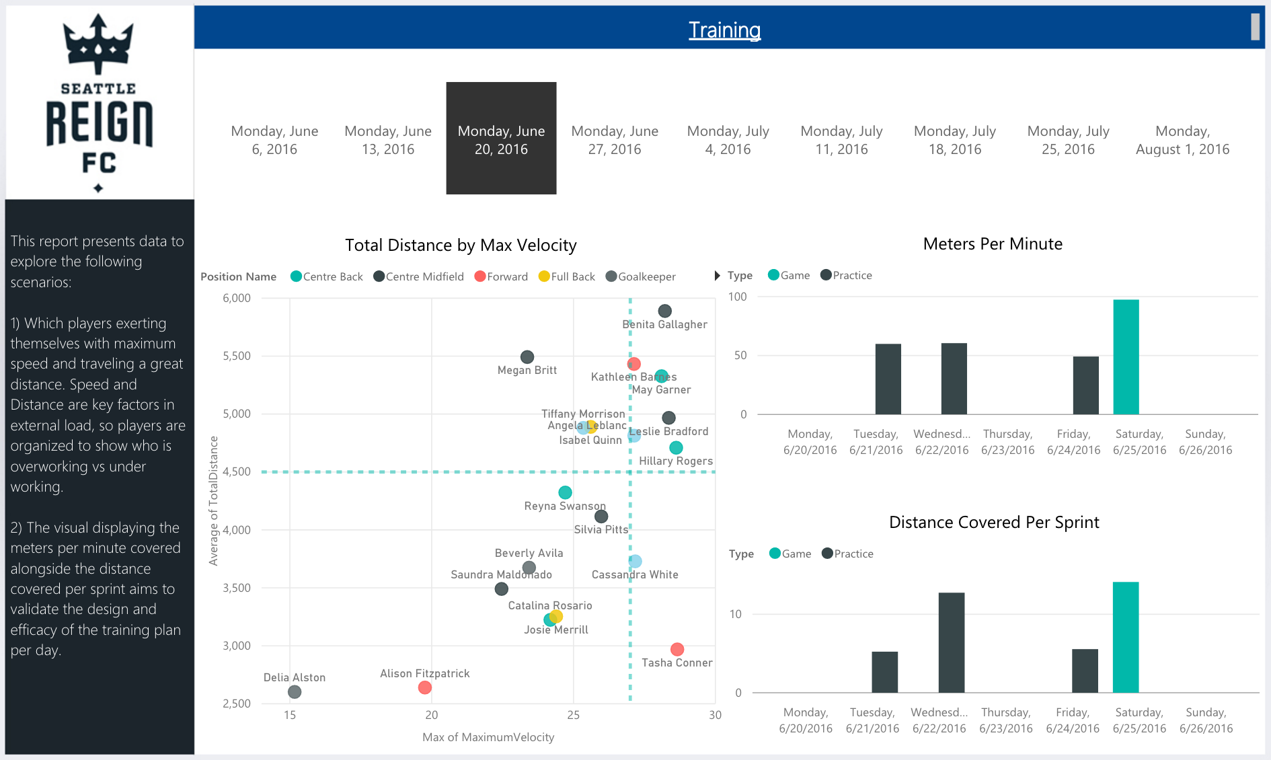Screen dimensions: 1271x760
Task: Click Saturday game bar in Meters Per Minute
Action: (1126, 356)
